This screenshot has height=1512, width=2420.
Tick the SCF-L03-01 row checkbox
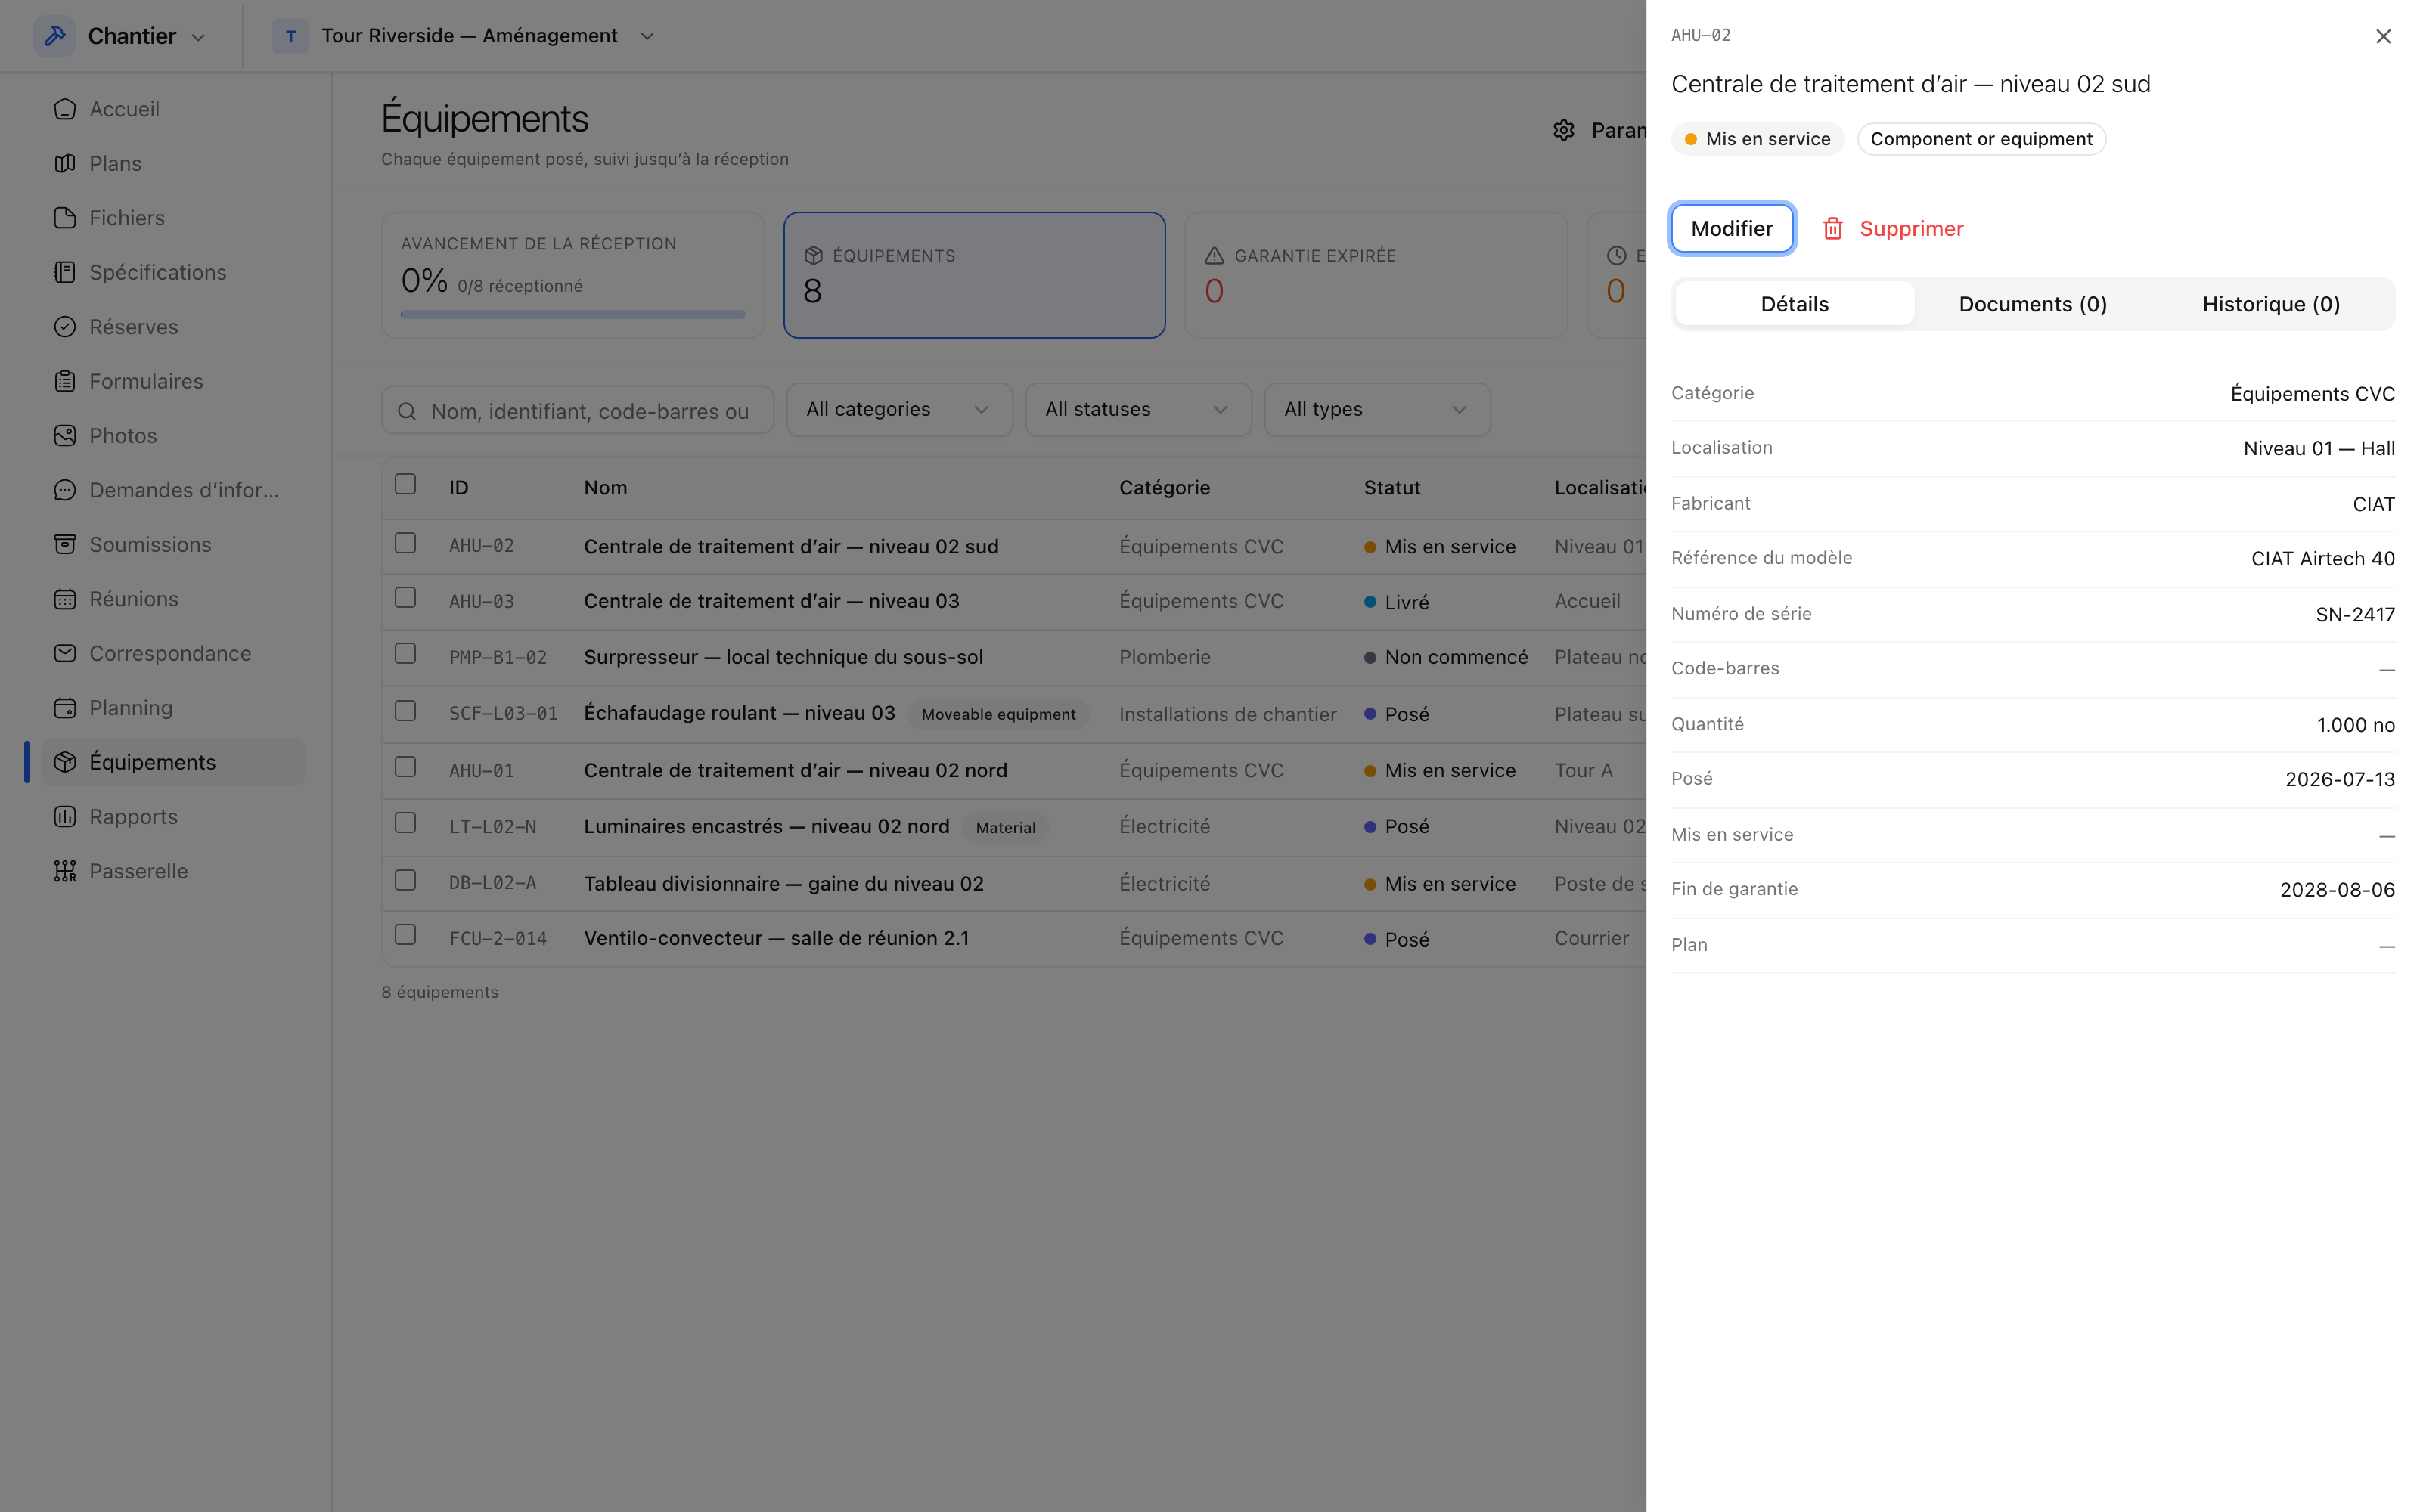pos(405,711)
